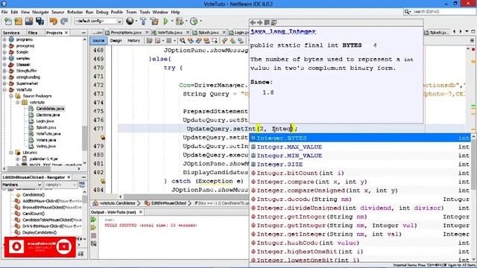477x268 pixels.
Task: Click Find Previous Occurrence icon in editor toolbar
Action: pyautogui.click(x=191, y=40)
